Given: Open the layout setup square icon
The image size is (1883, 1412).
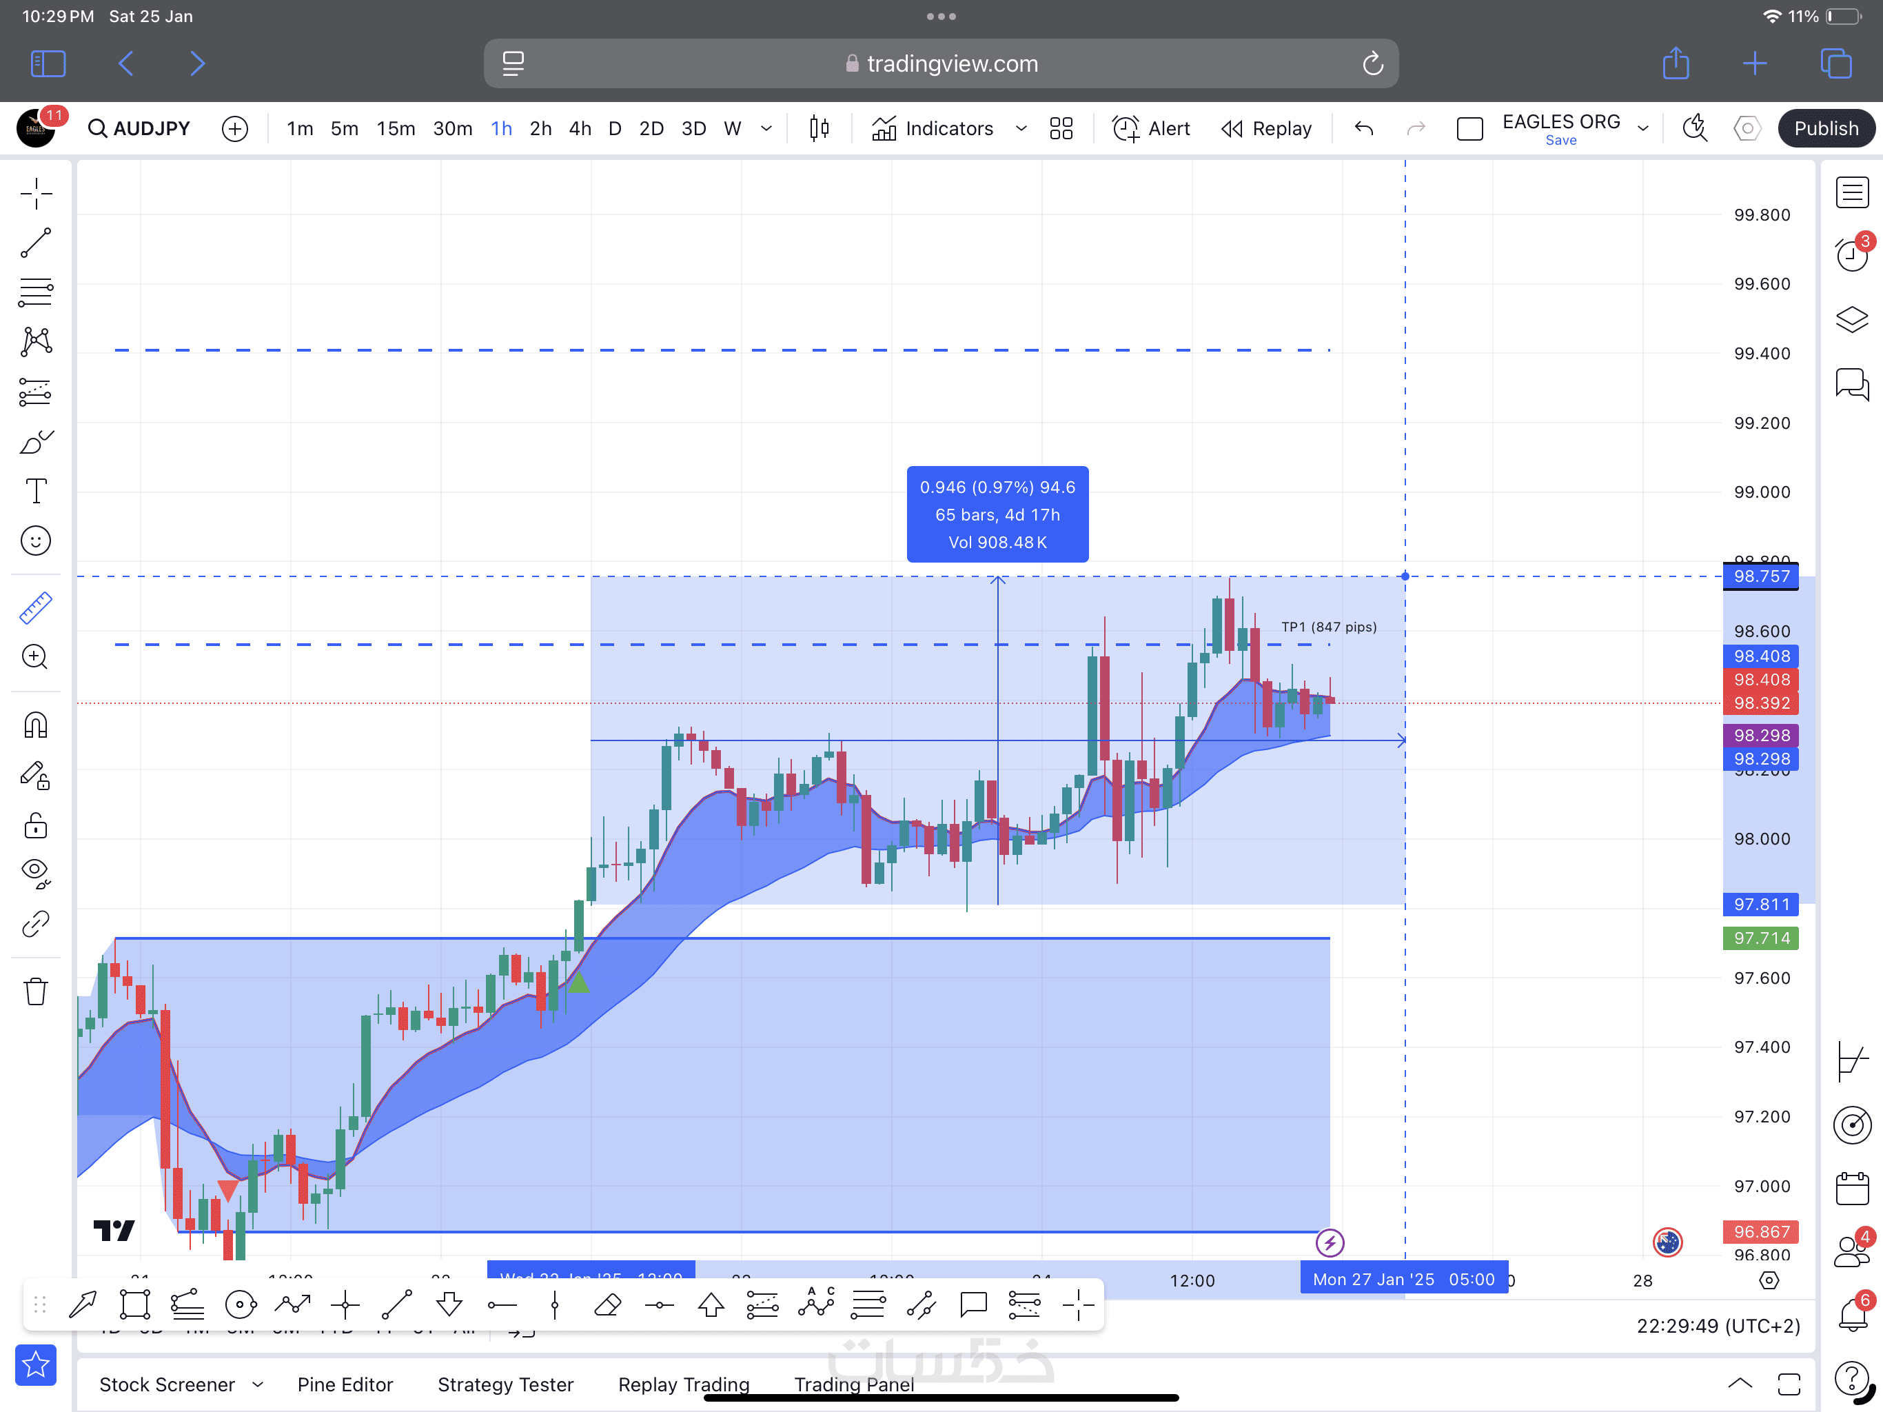Looking at the screenshot, I should (x=1469, y=129).
